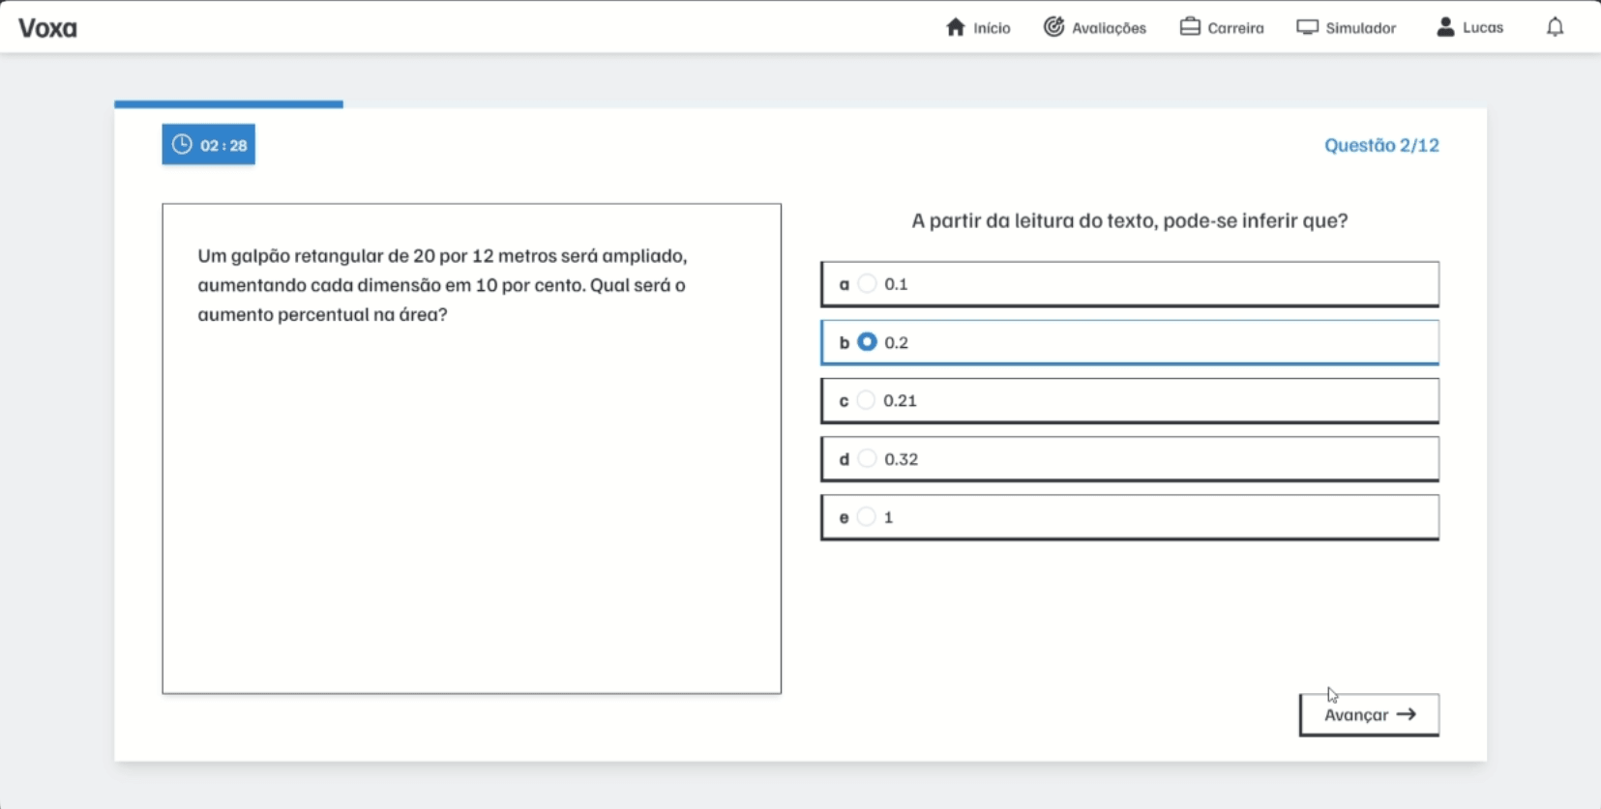The width and height of the screenshot is (1601, 809).
Task: Click the arrow icon on the Avançar button
Action: pos(1407,714)
